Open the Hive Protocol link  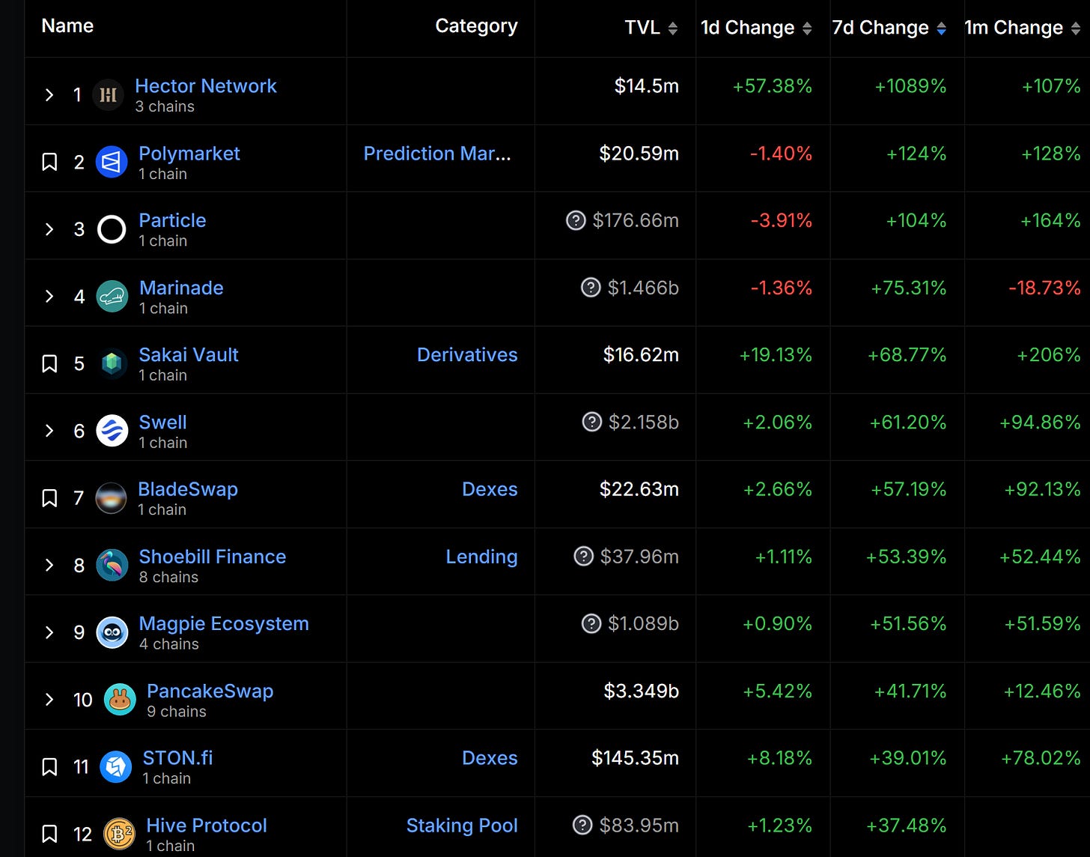click(207, 825)
